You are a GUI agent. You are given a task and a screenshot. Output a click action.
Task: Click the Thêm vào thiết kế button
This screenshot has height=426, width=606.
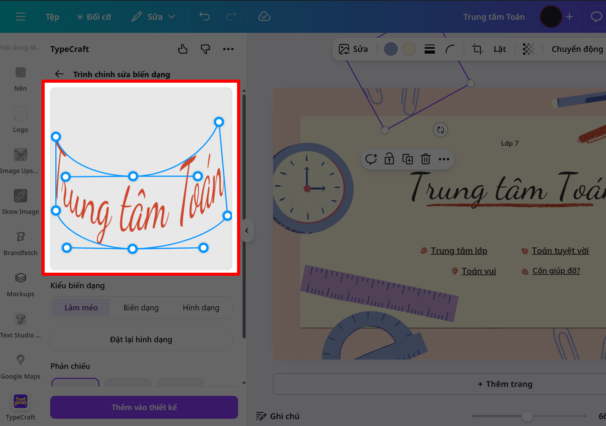[144, 407]
